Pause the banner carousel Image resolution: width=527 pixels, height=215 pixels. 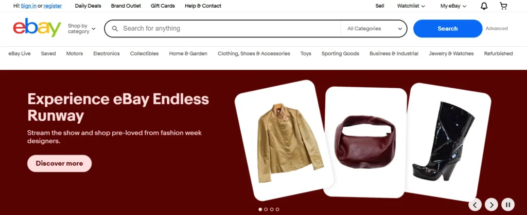[508, 204]
